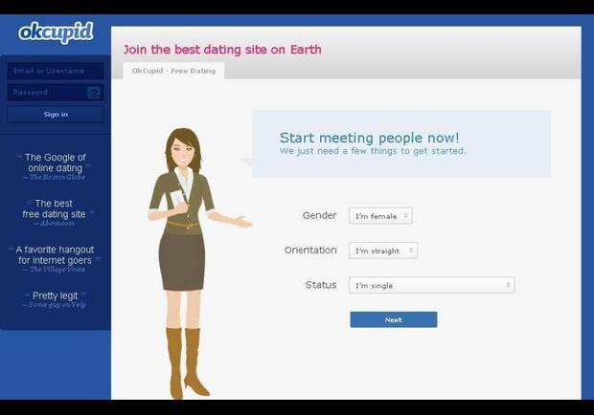
Task: Click 'The best free dating site' quote
Action: (54, 208)
